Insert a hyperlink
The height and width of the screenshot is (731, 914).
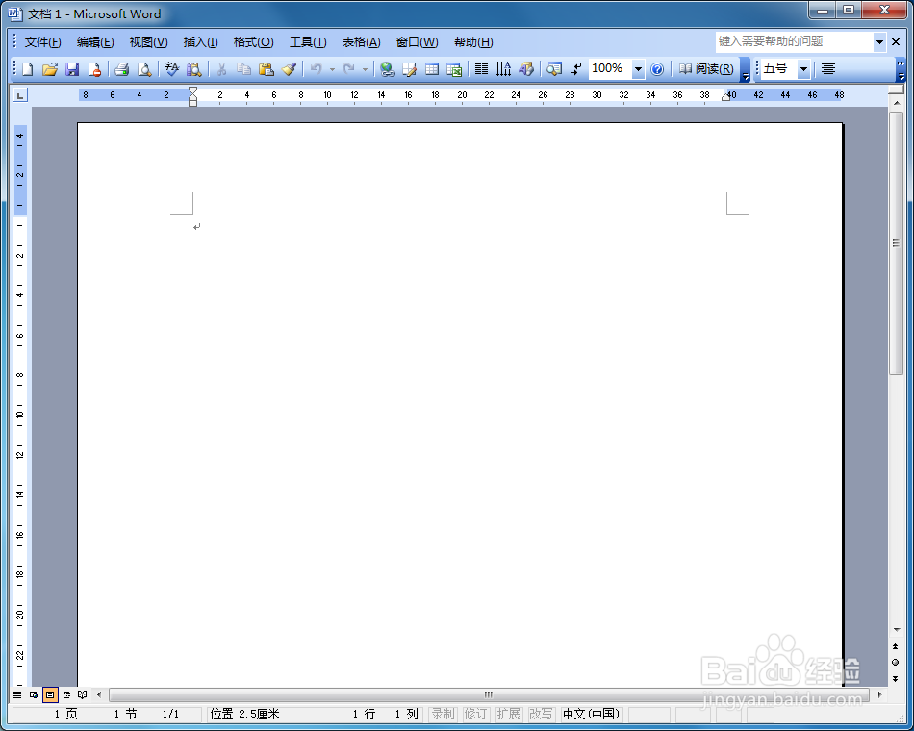386,69
